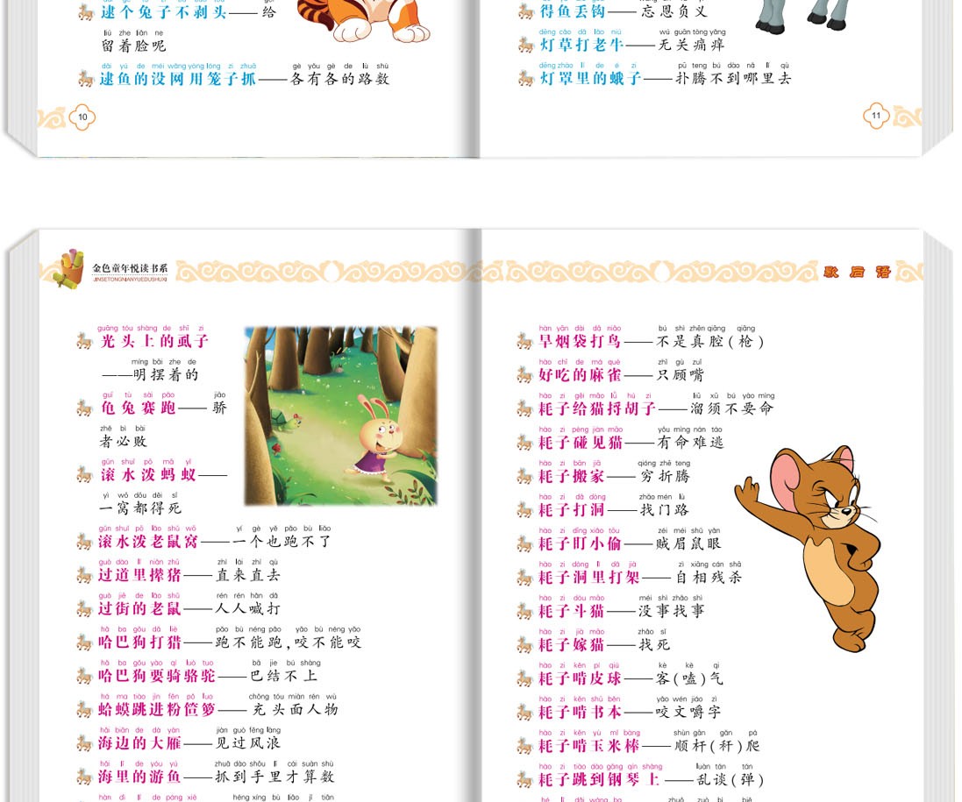The width and height of the screenshot is (962, 802).
Task: Click the answer text 见过风浪
Action: 248,743
